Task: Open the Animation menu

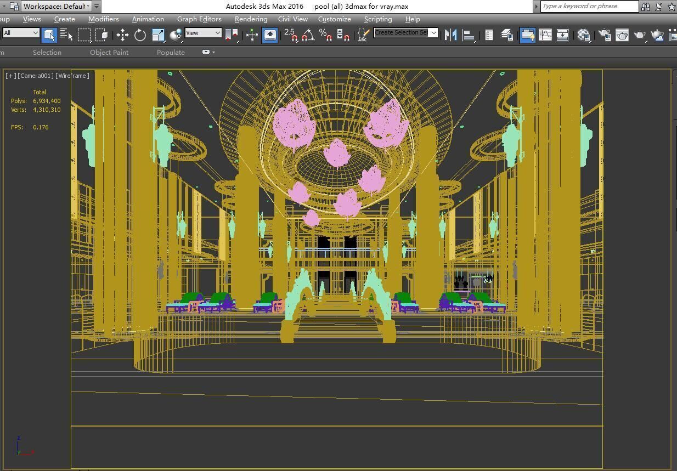Action: [148, 19]
